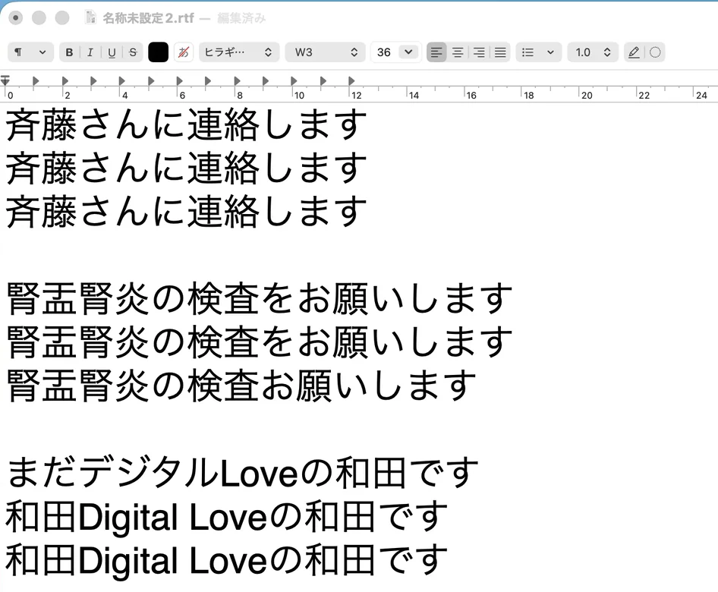Open the list bullets and numbering dropdown

pos(539,52)
